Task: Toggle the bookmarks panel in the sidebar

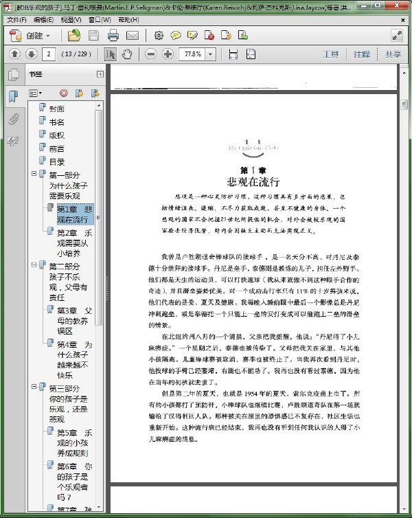Action: [x=14, y=96]
